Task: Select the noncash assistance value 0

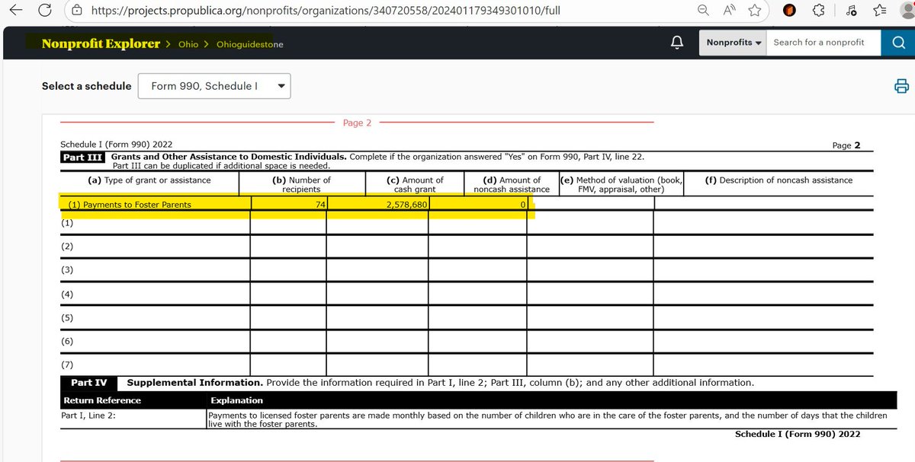Action: pyautogui.click(x=523, y=205)
